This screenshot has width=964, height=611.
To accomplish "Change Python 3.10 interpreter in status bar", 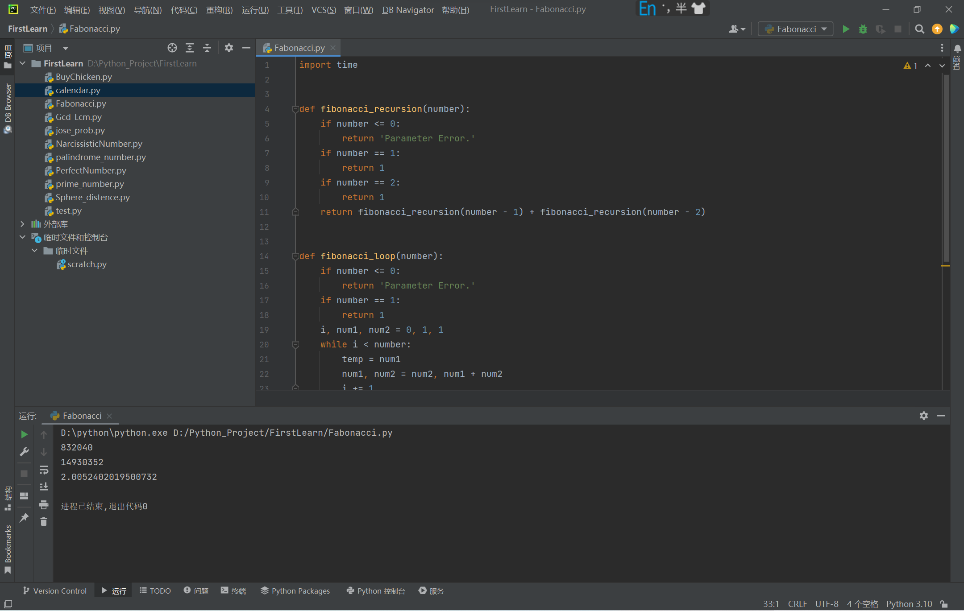I will click(909, 604).
